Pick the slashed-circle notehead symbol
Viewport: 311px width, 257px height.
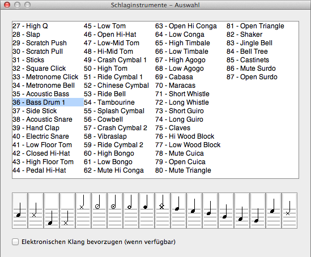pos(99,211)
